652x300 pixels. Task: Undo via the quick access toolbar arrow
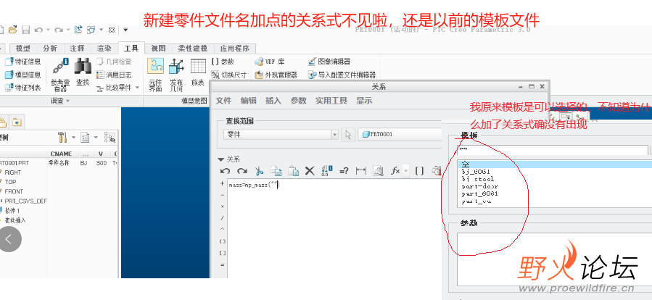(x=38, y=30)
